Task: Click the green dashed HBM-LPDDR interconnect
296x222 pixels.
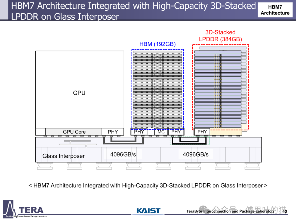Action: click(190, 141)
